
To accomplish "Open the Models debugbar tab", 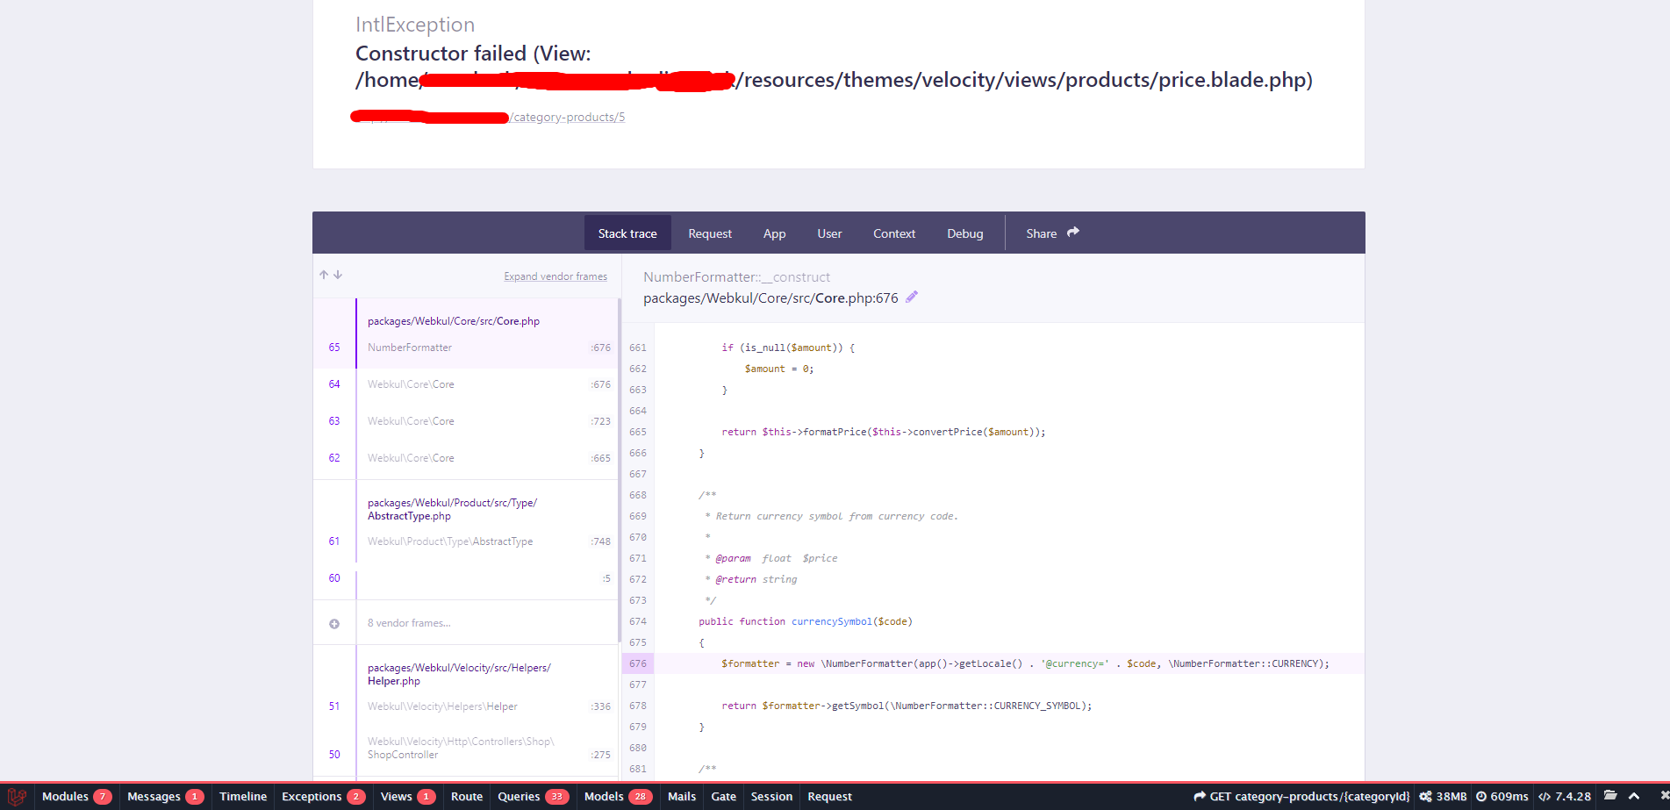I will pos(619,796).
